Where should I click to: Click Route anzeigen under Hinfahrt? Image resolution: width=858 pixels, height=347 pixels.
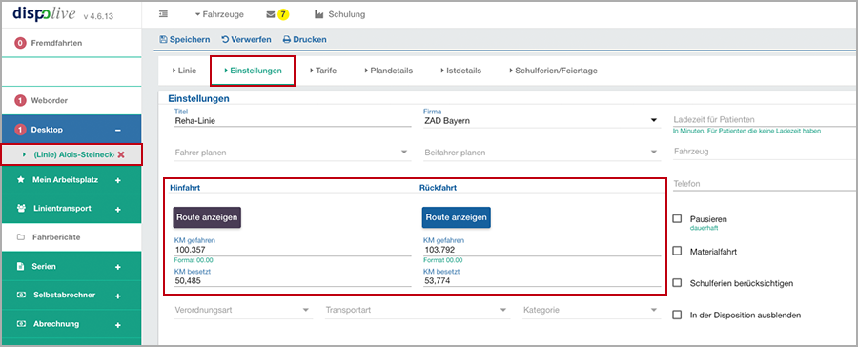point(207,217)
